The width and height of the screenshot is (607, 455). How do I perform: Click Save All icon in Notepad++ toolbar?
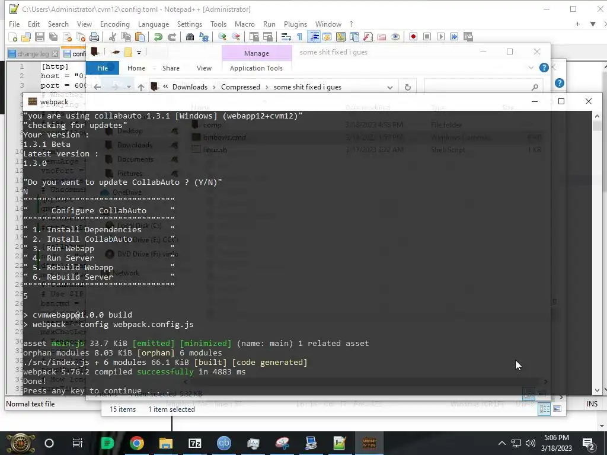pos(53,37)
